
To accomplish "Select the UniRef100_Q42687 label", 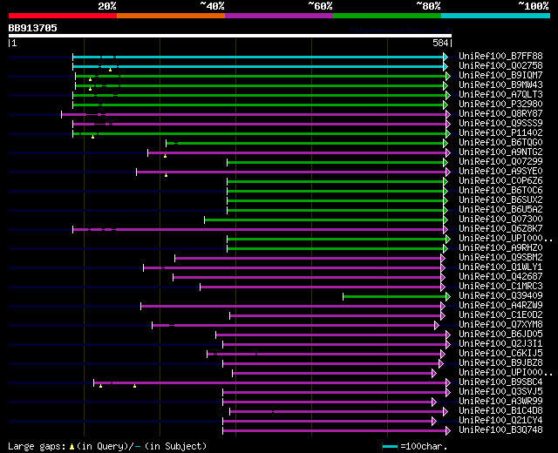I will (x=500, y=277).
